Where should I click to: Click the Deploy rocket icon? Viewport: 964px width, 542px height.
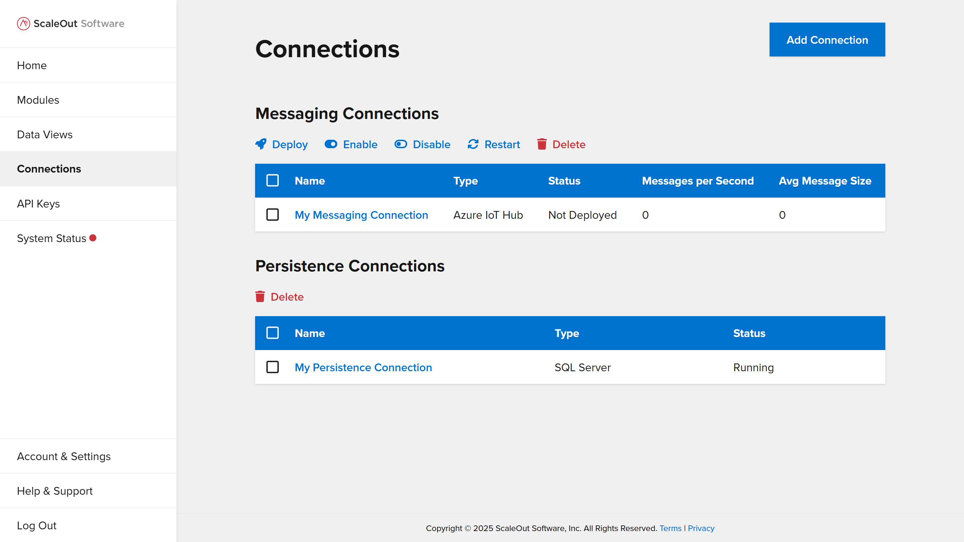click(x=261, y=144)
